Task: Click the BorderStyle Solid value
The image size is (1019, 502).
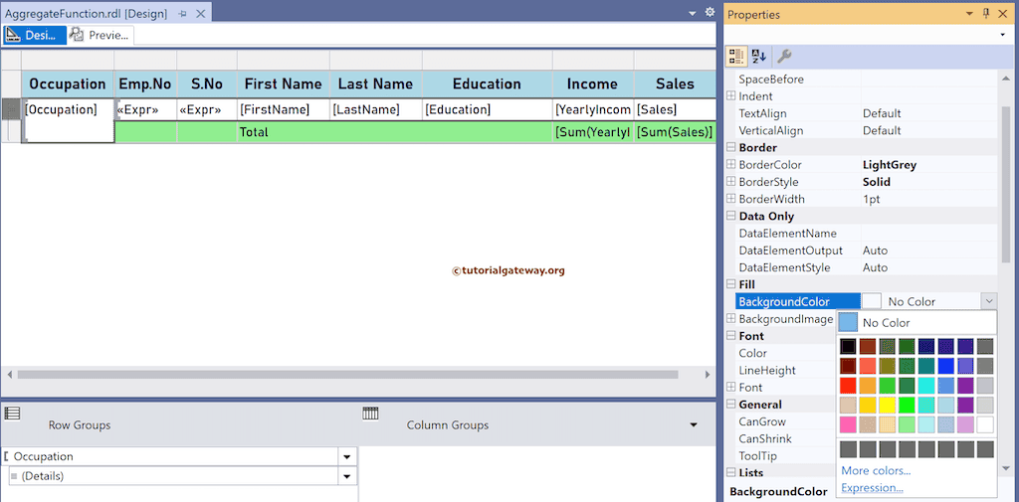Action: tap(877, 182)
